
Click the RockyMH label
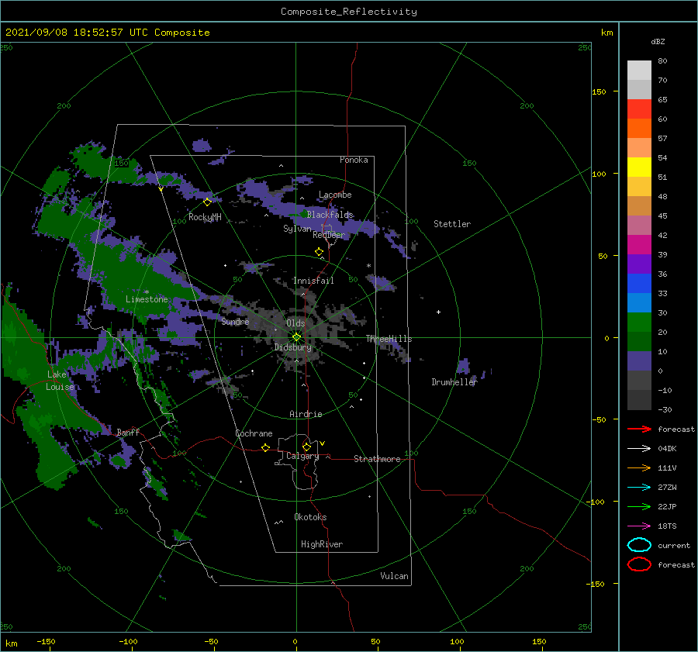pos(205,217)
